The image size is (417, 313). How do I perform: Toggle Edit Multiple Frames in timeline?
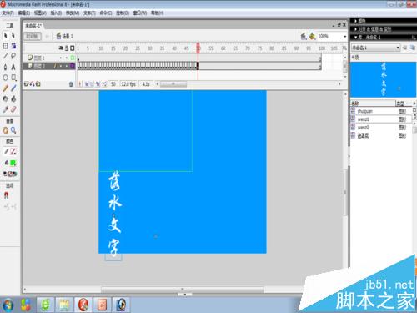[x=98, y=83]
